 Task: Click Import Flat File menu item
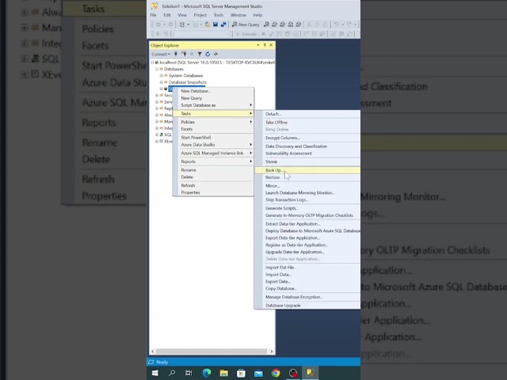click(x=307, y=268)
